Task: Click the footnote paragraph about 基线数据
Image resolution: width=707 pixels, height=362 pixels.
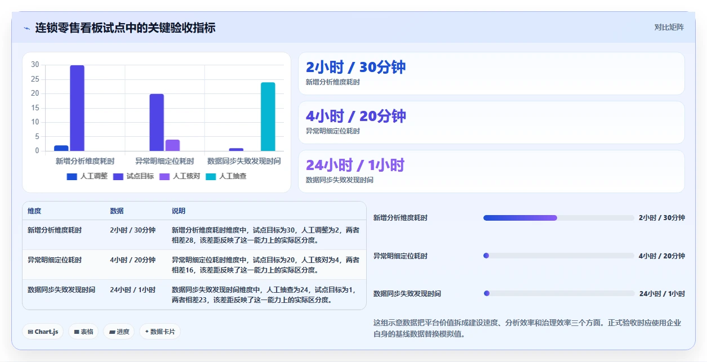Action: coord(527,328)
